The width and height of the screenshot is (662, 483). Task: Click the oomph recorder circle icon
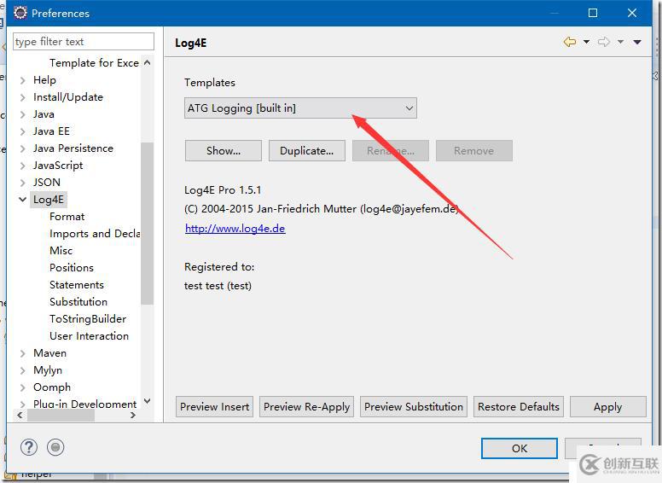55,447
